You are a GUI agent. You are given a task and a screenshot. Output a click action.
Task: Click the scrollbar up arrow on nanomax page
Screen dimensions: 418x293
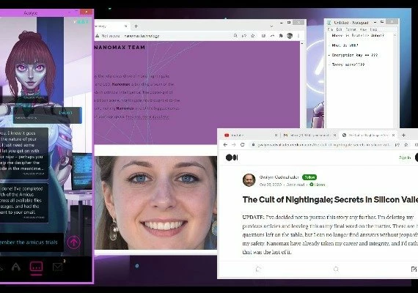[x=302, y=43]
